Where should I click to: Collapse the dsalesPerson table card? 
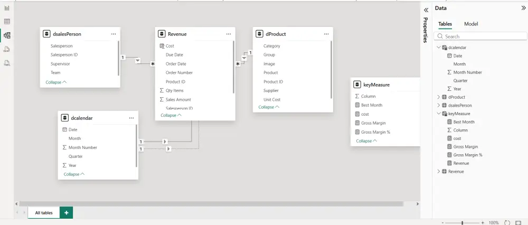56,82
